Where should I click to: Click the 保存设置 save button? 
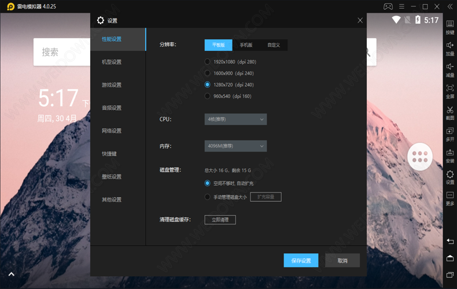click(x=301, y=261)
